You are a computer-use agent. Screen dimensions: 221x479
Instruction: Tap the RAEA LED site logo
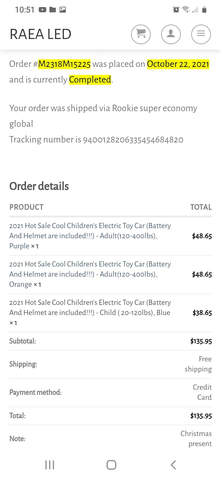pyautogui.click(x=41, y=34)
